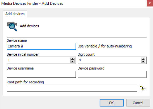Click the camera magnifier Add devices icon
The image size is (153, 109).
pos(12,27)
